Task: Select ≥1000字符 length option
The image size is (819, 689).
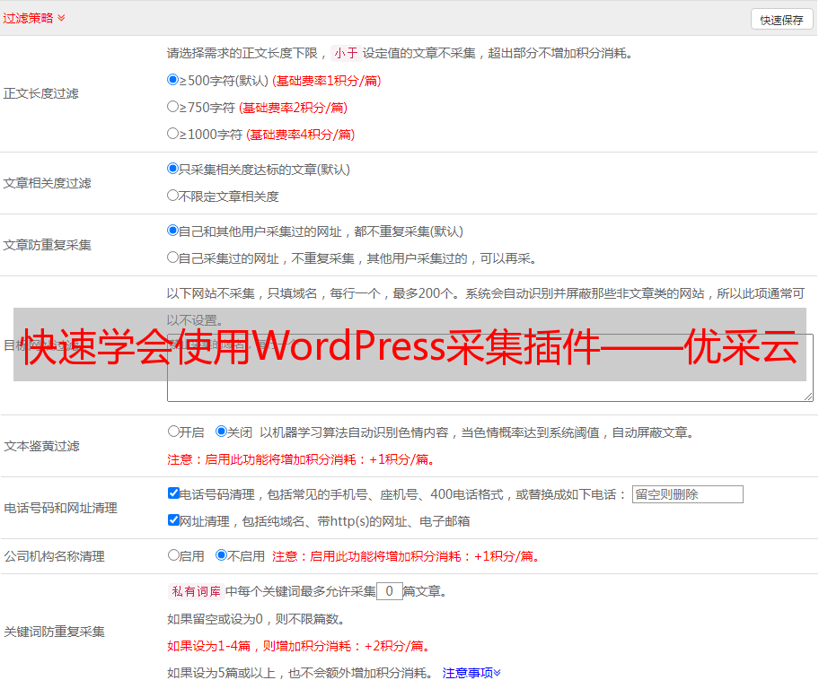Action: pyautogui.click(x=173, y=134)
